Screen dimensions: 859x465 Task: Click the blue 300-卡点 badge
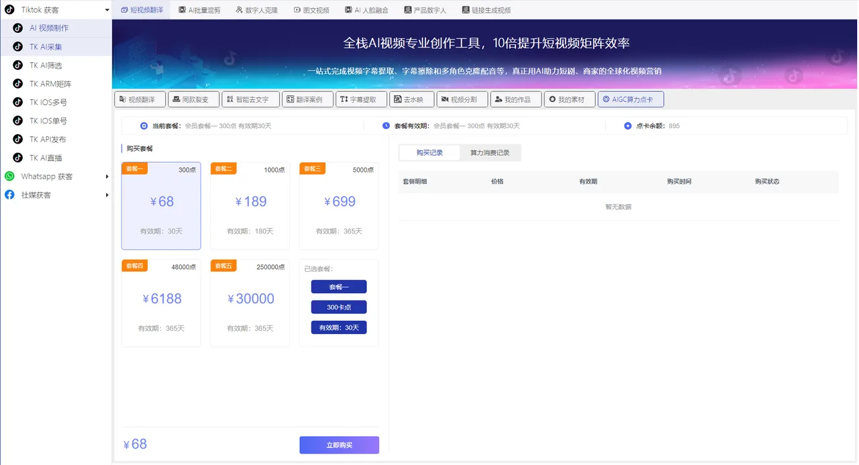338,307
